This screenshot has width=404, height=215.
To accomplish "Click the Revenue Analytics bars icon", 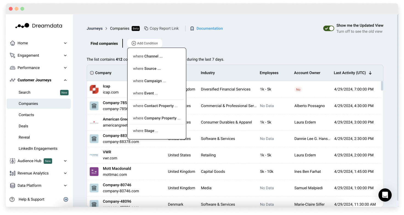I will coord(12,173).
